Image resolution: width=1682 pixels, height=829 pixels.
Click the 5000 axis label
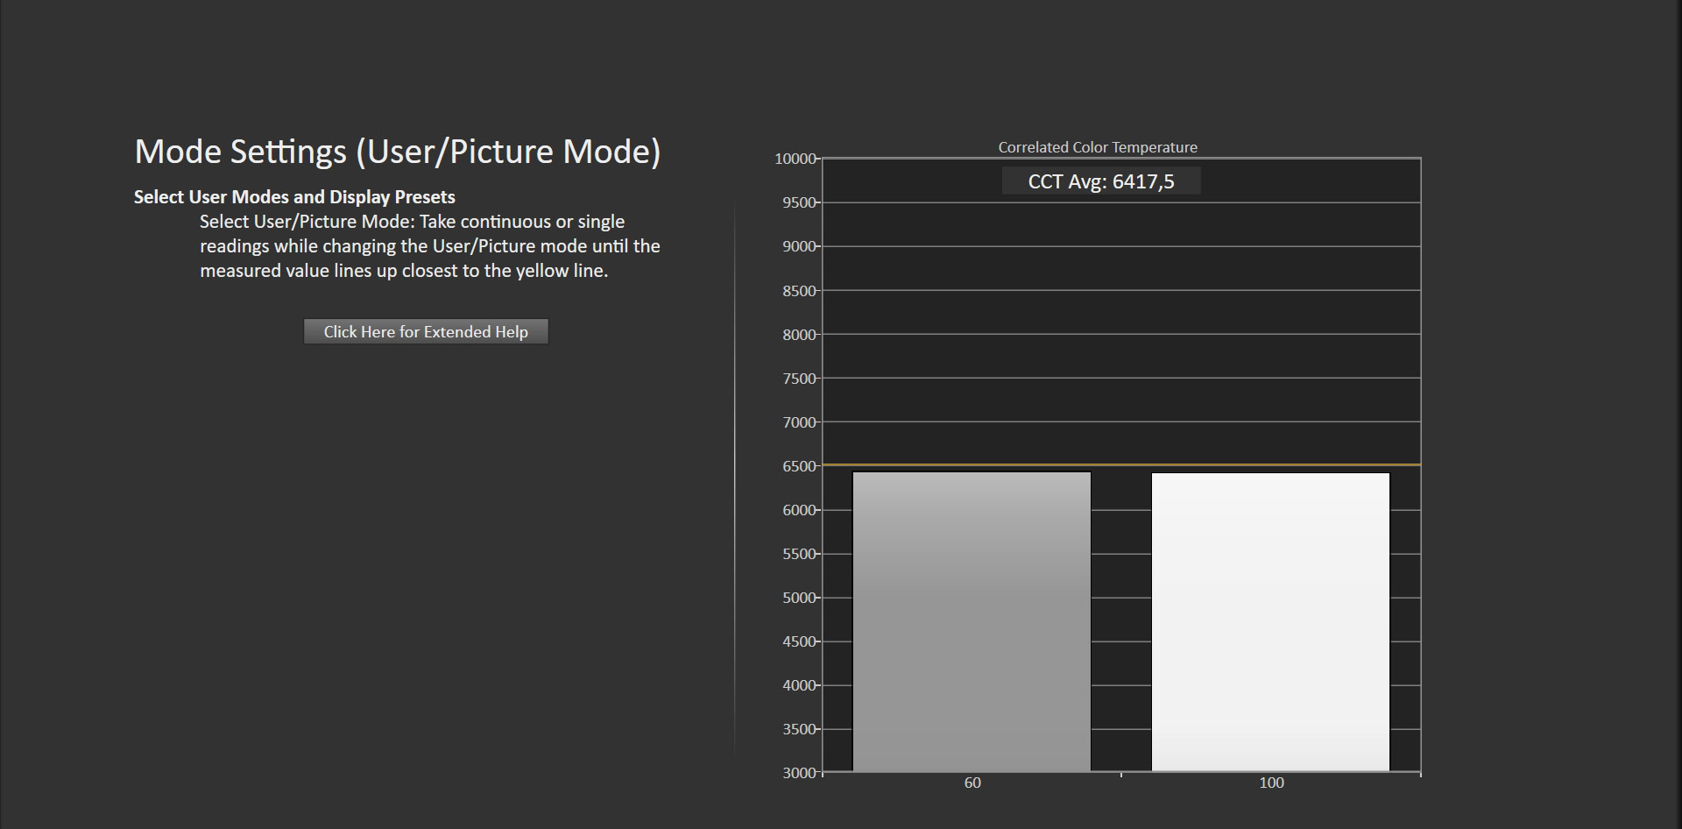point(799,598)
